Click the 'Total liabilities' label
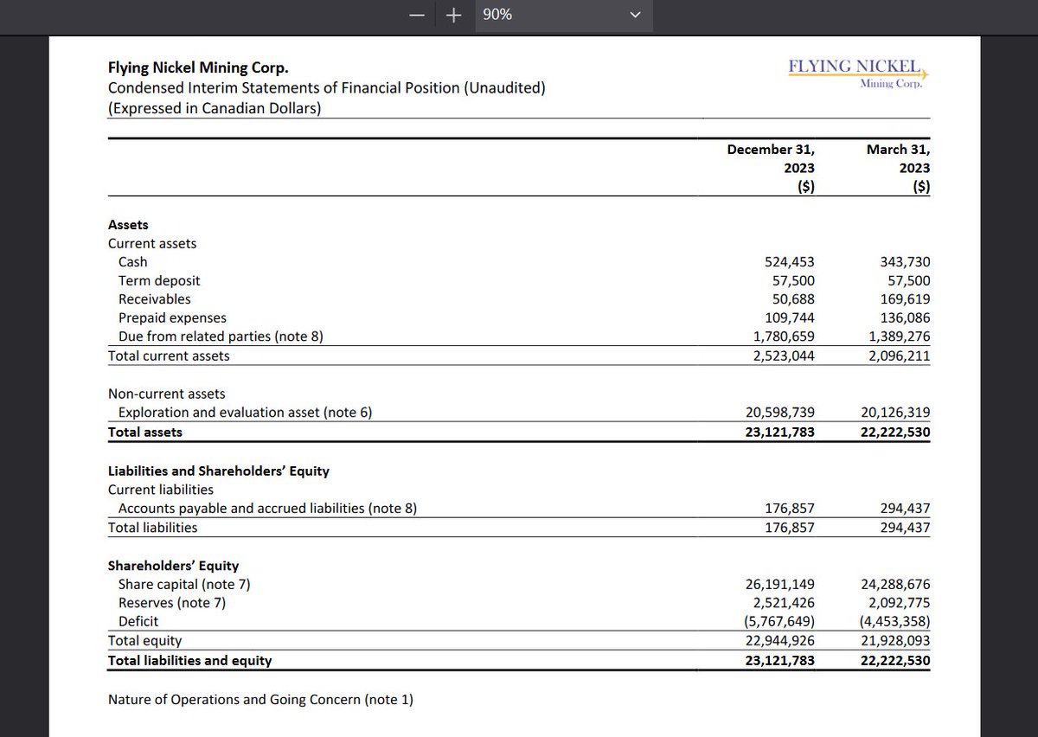The height and width of the screenshot is (737, 1038). pyautogui.click(x=152, y=527)
